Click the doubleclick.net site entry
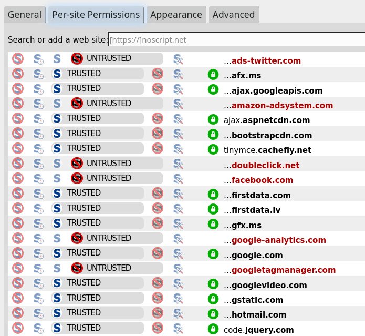 pos(262,165)
